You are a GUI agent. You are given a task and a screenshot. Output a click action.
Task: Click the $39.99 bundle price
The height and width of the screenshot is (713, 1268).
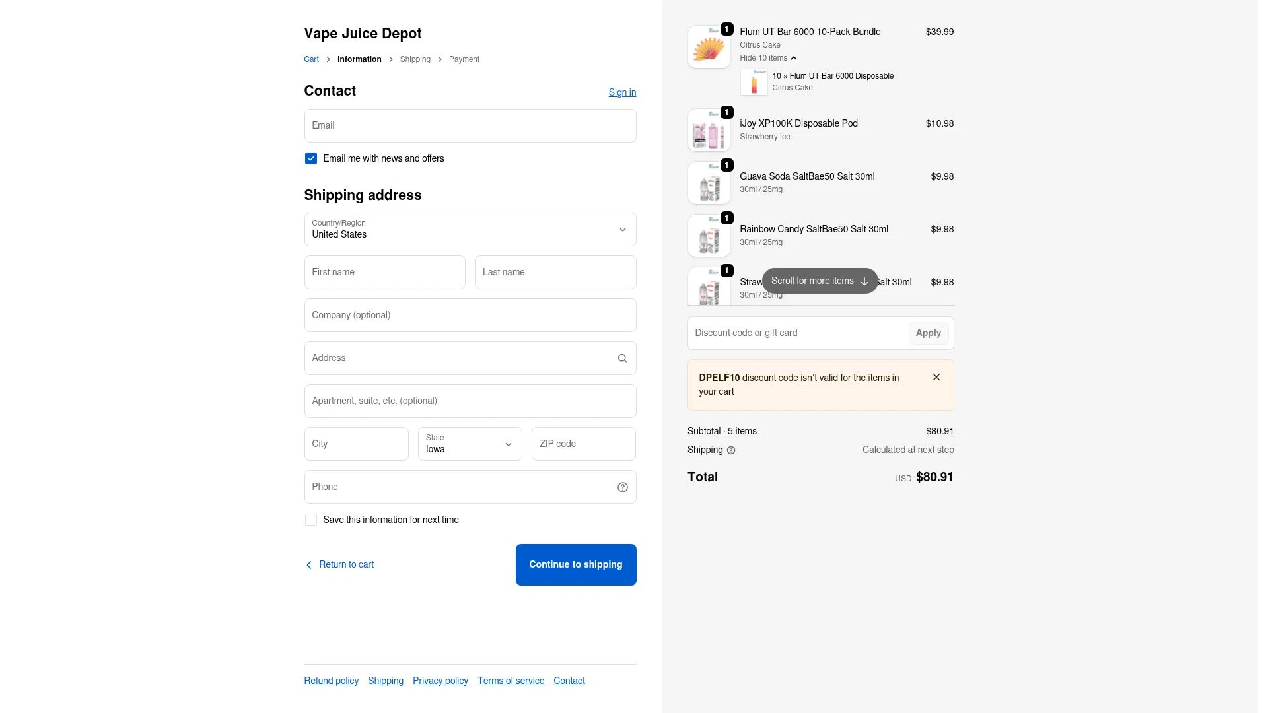coord(939,32)
